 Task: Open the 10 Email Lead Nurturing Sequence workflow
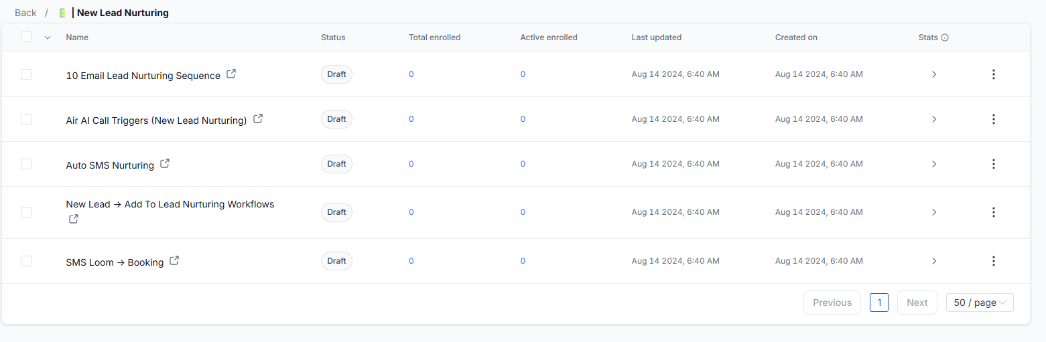click(x=143, y=76)
